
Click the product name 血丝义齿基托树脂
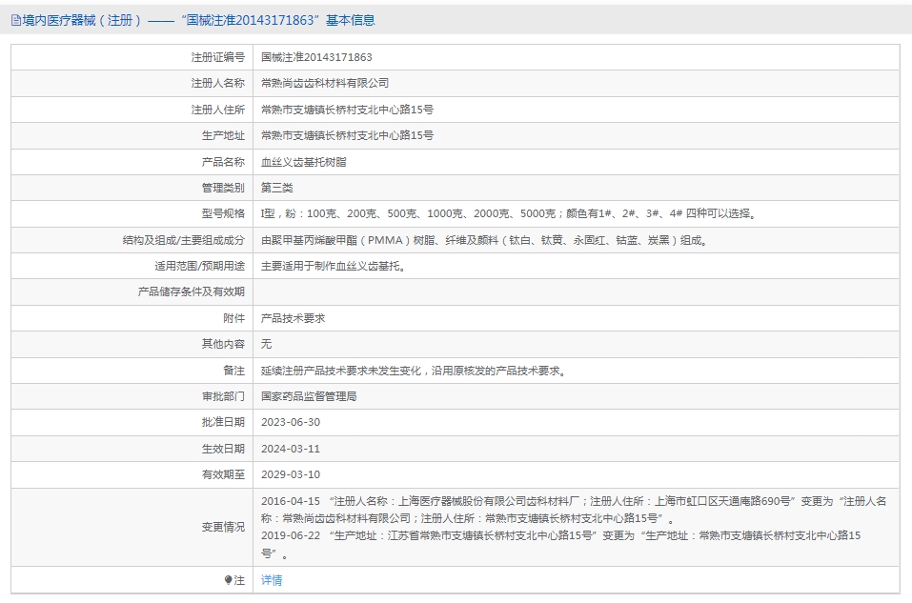(x=304, y=162)
